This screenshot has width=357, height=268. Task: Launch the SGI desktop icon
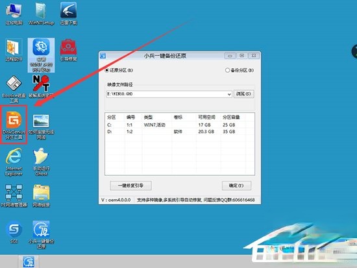tap(14, 232)
